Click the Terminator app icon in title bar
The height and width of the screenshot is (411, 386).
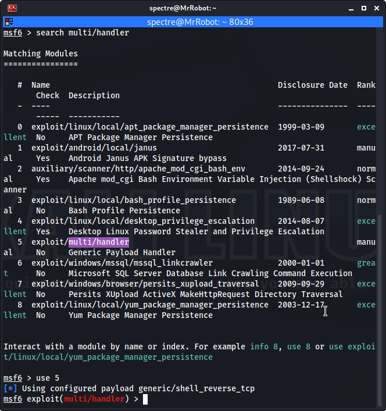pyautogui.click(x=12, y=8)
